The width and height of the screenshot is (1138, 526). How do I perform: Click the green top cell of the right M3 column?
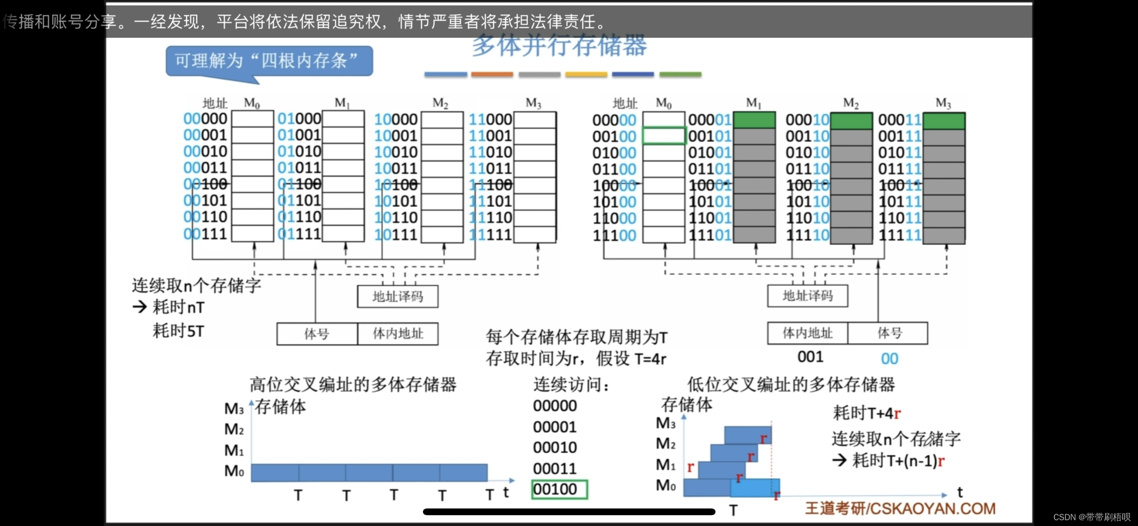pyautogui.click(x=943, y=121)
